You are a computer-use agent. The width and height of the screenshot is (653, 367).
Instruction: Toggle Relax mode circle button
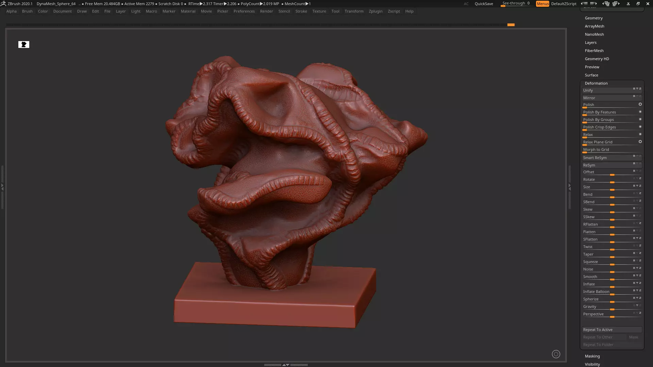(x=640, y=134)
